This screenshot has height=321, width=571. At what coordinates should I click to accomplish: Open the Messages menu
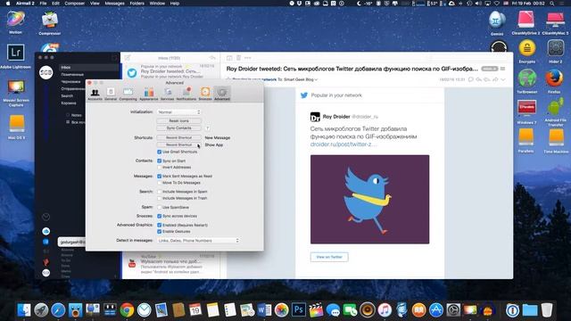click(x=115, y=4)
